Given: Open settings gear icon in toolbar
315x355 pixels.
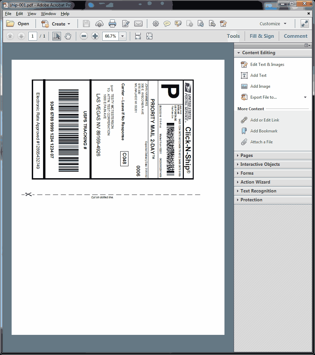Looking at the screenshot, I should [x=156, y=24].
